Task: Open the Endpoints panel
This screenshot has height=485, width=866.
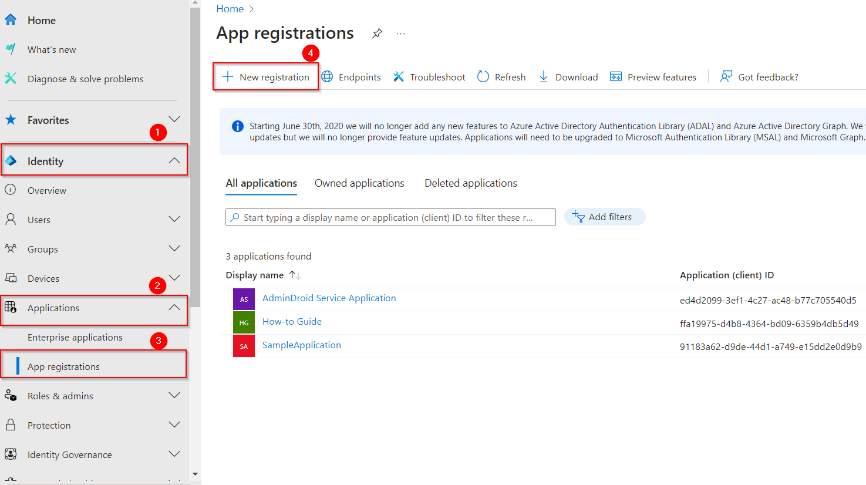Action: pos(351,76)
